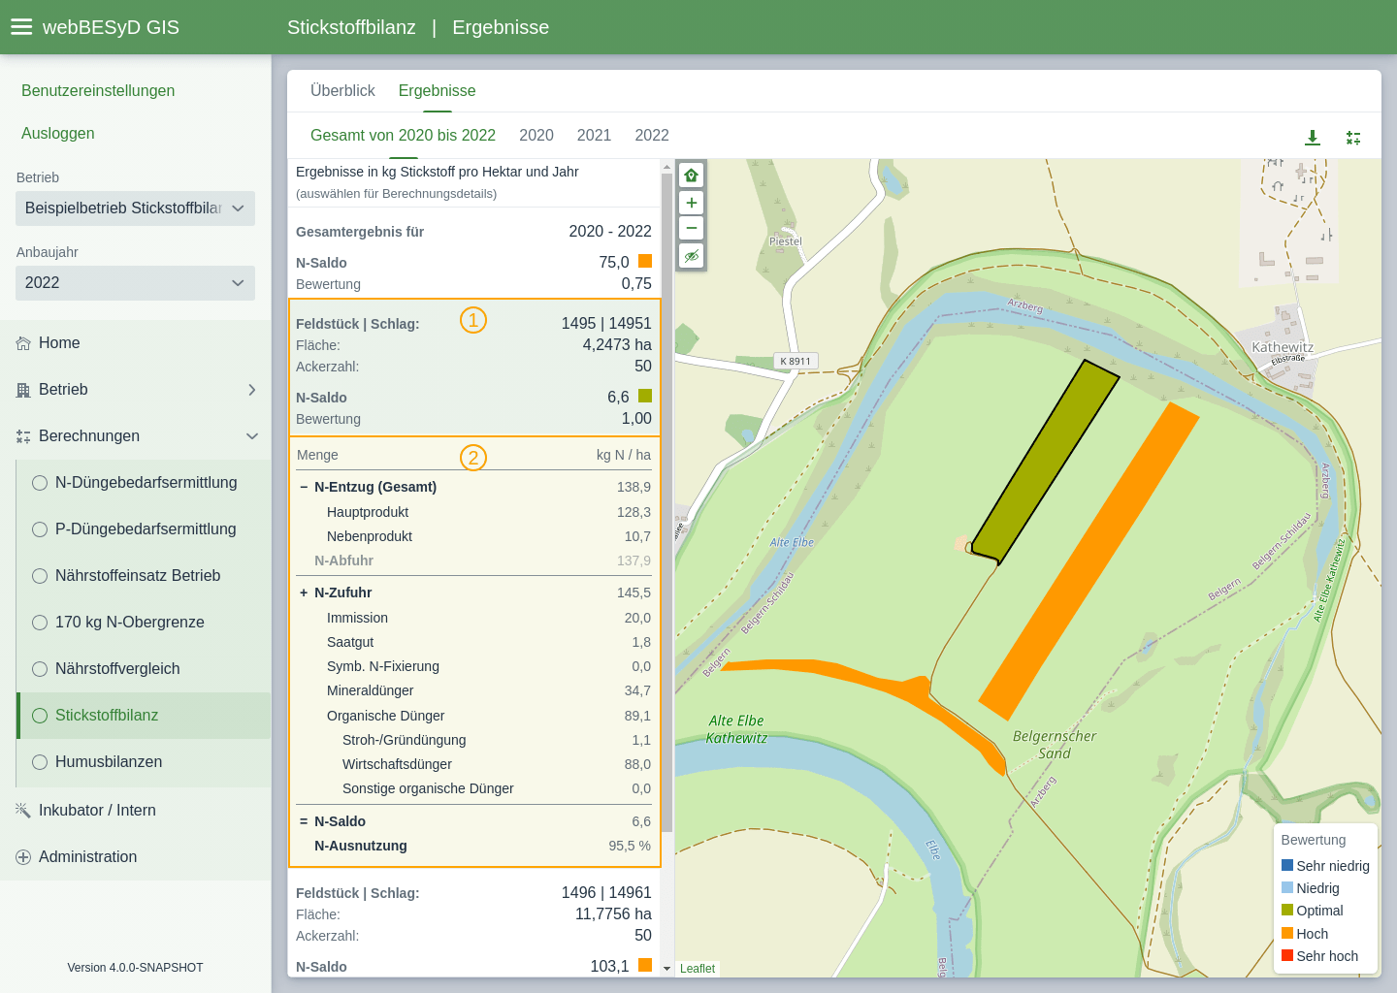Click the Organische Dünger row

(474, 716)
